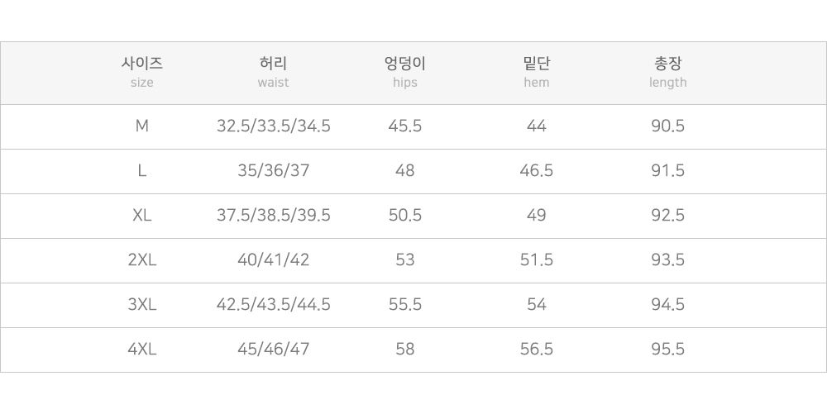This screenshot has height=414, width=827.
Task: Click hem value 54 in 3XL row
Action: point(537,304)
